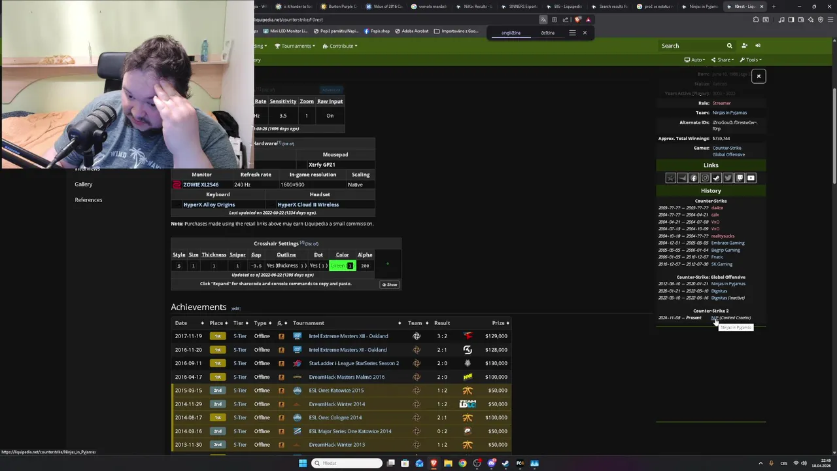Click the search magnifier icon in the site header

coord(729,46)
